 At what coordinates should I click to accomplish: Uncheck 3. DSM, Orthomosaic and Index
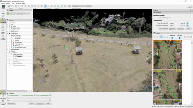click(35, 95)
